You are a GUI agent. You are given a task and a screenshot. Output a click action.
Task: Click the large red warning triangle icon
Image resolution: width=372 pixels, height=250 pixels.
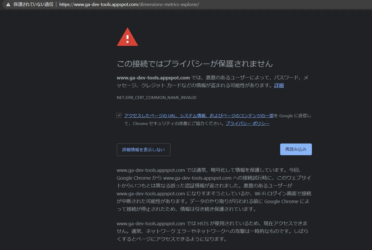[x=127, y=37]
